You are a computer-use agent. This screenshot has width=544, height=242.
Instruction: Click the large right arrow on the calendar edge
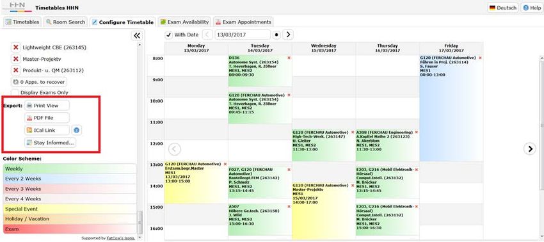[x=530, y=149]
